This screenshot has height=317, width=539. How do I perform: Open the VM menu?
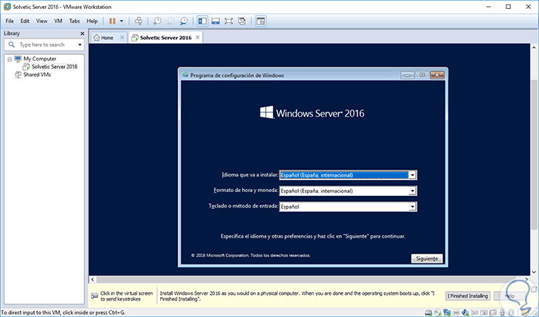point(58,21)
